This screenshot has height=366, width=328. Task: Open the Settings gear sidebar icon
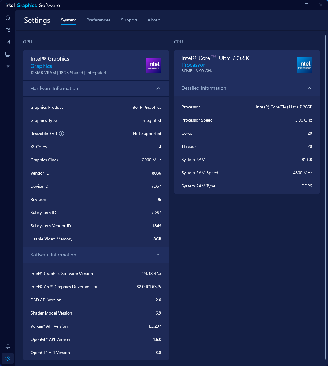click(8, 358)
